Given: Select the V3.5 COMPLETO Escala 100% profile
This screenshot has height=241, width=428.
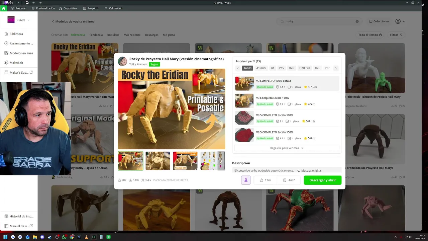Looking at the screenshot, I should (x=287, y=118).
